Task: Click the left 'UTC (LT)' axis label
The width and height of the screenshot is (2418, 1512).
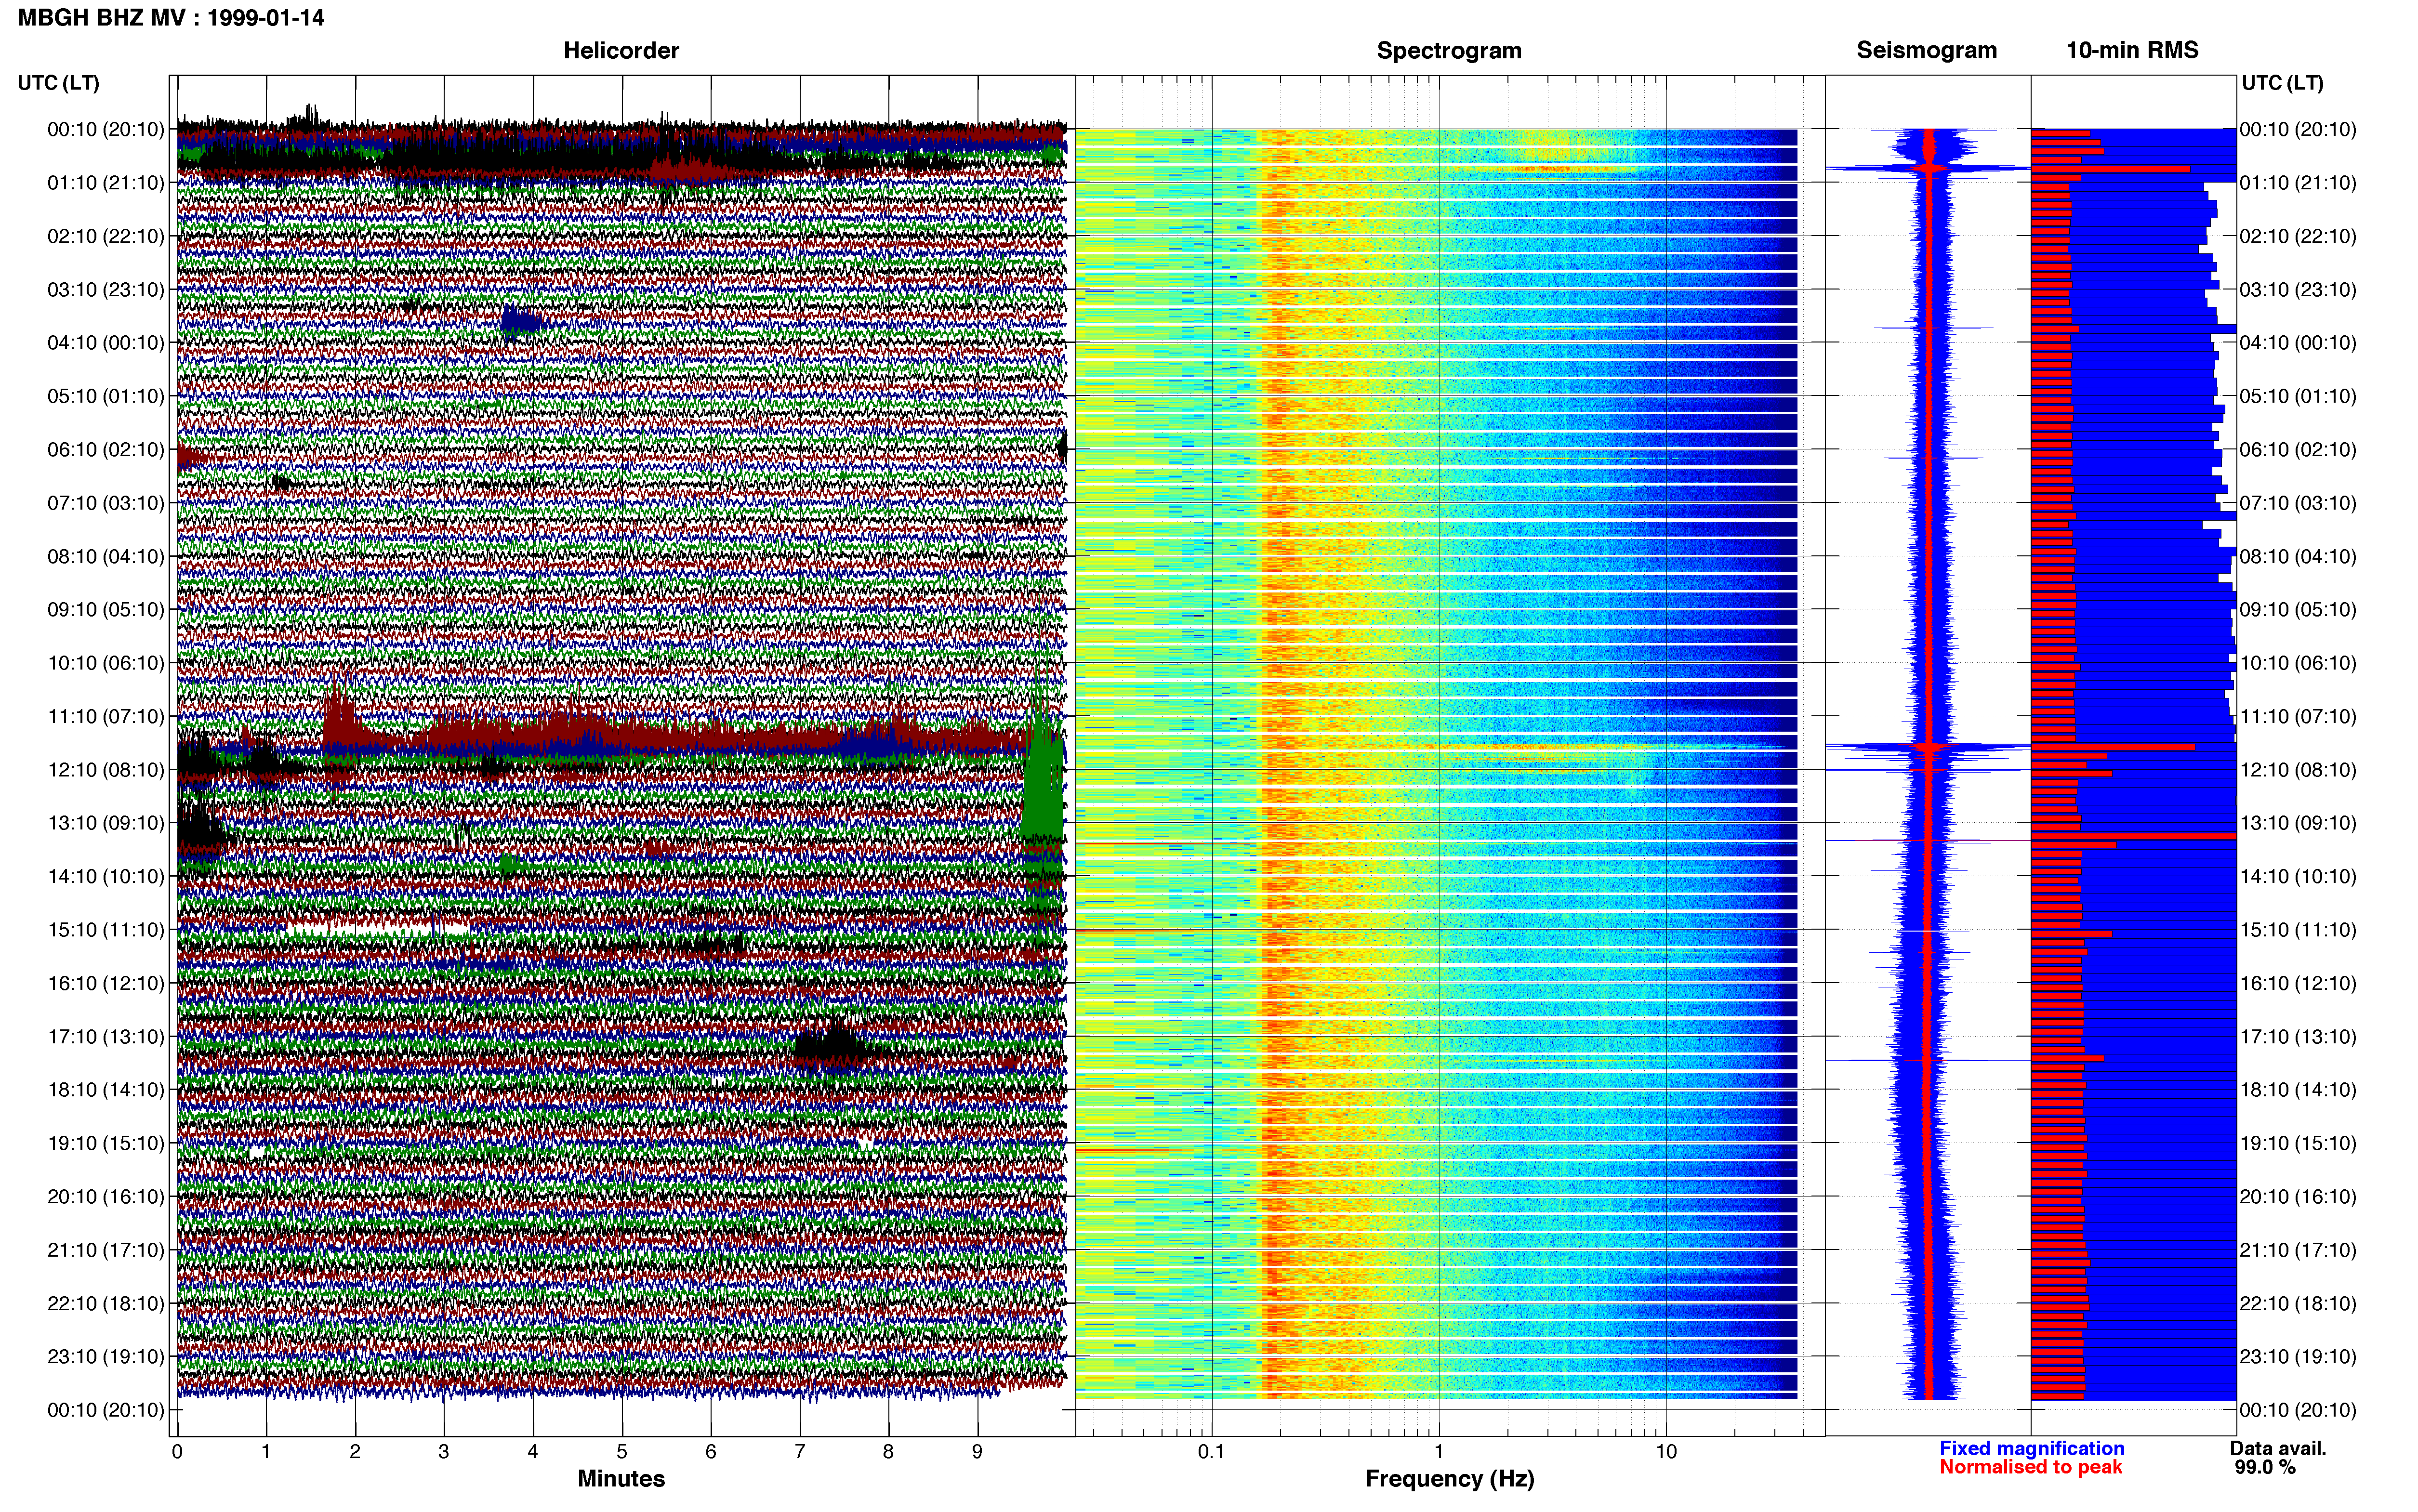Action: (x=59, y=83)
